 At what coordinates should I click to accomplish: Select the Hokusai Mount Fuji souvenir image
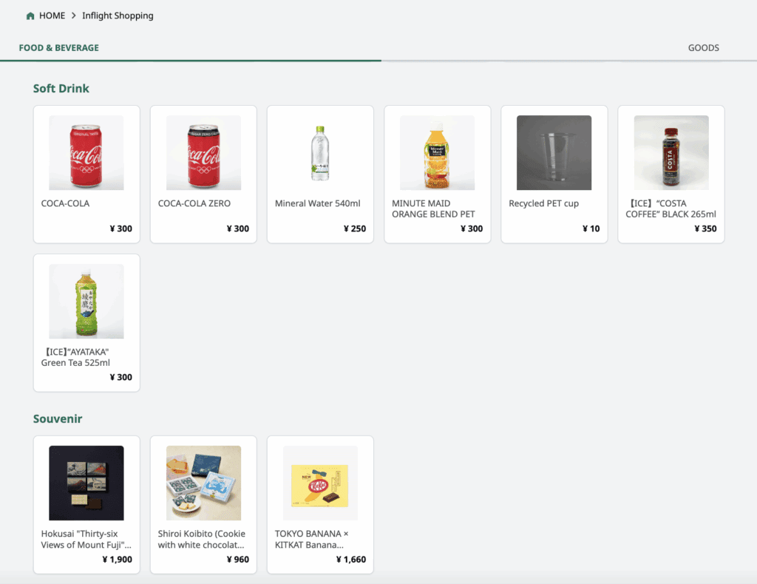[86, 483]
